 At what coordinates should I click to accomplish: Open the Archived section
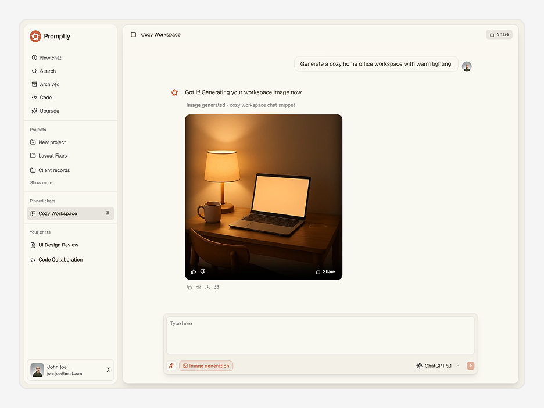(x=45, y=84)
